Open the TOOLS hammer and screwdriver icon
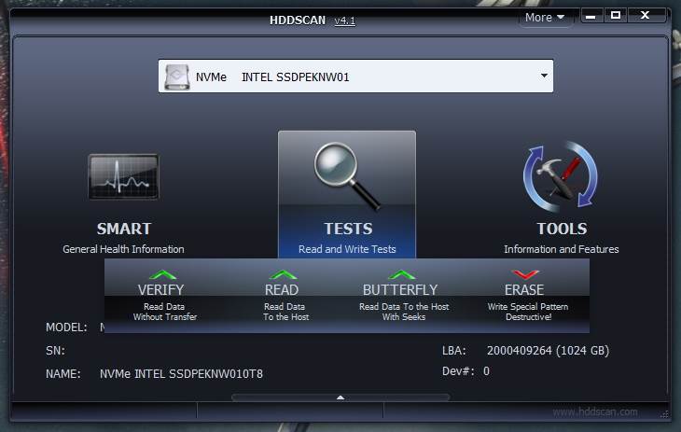The width and height of the screenshot is (681, 432). (561, 177)
